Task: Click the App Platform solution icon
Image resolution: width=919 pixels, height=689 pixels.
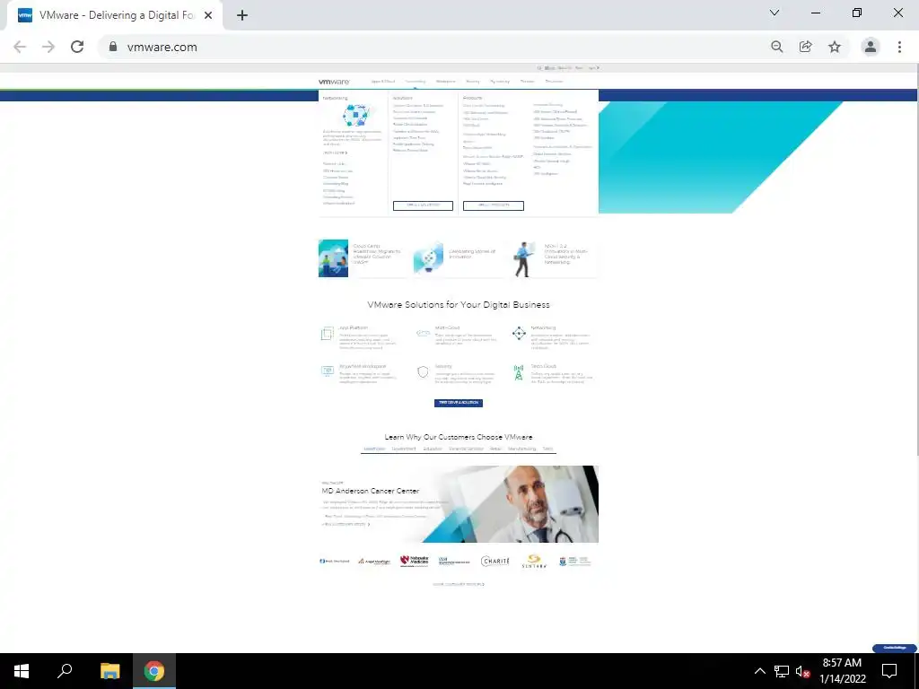Action: click(x=327, y=334)
